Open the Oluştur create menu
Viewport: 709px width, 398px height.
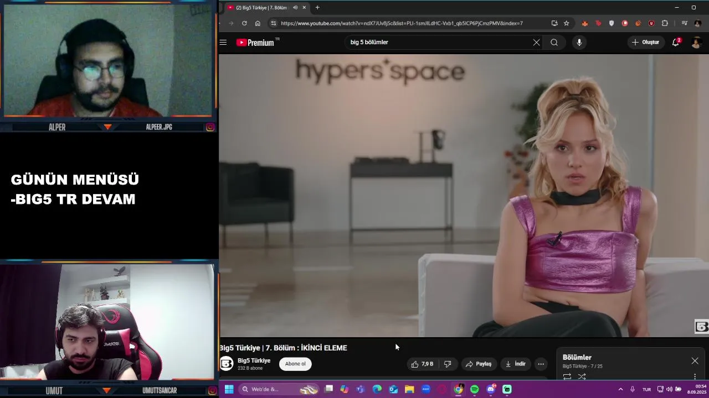tap(646, 42)
